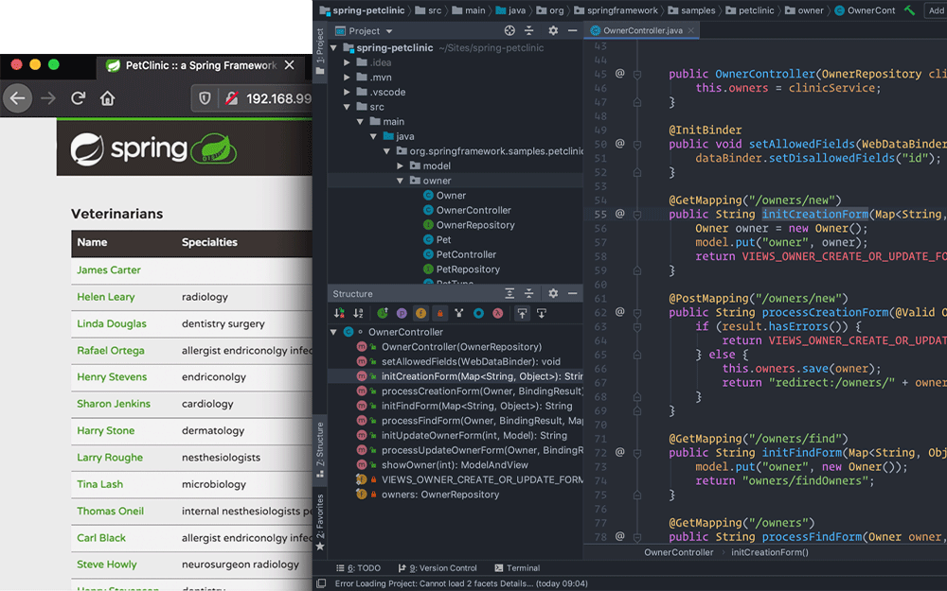This screenshot has height=591, width=947.
Task: Click the Locate/Select Opened File target icon
Action: 509,31
